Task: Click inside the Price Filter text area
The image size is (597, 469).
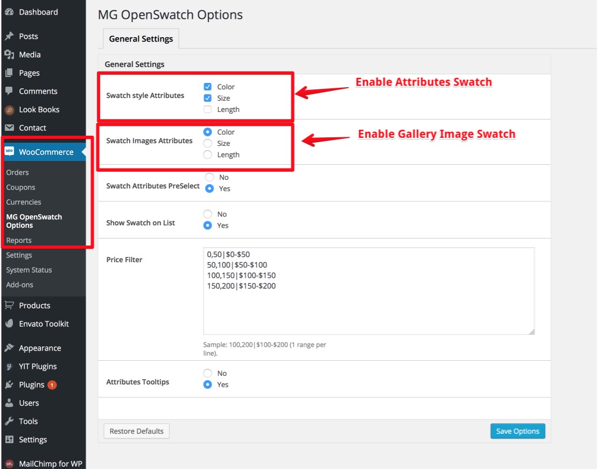Action: point(369,291)
